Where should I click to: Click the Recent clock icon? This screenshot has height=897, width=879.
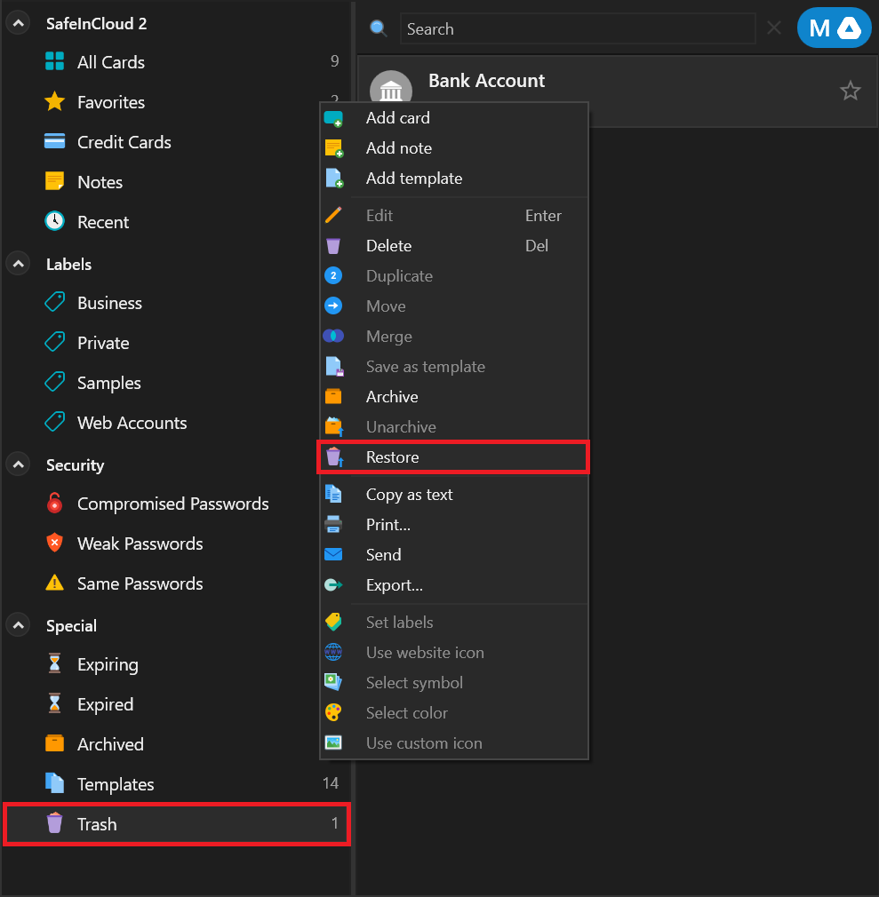pos(54,221)
